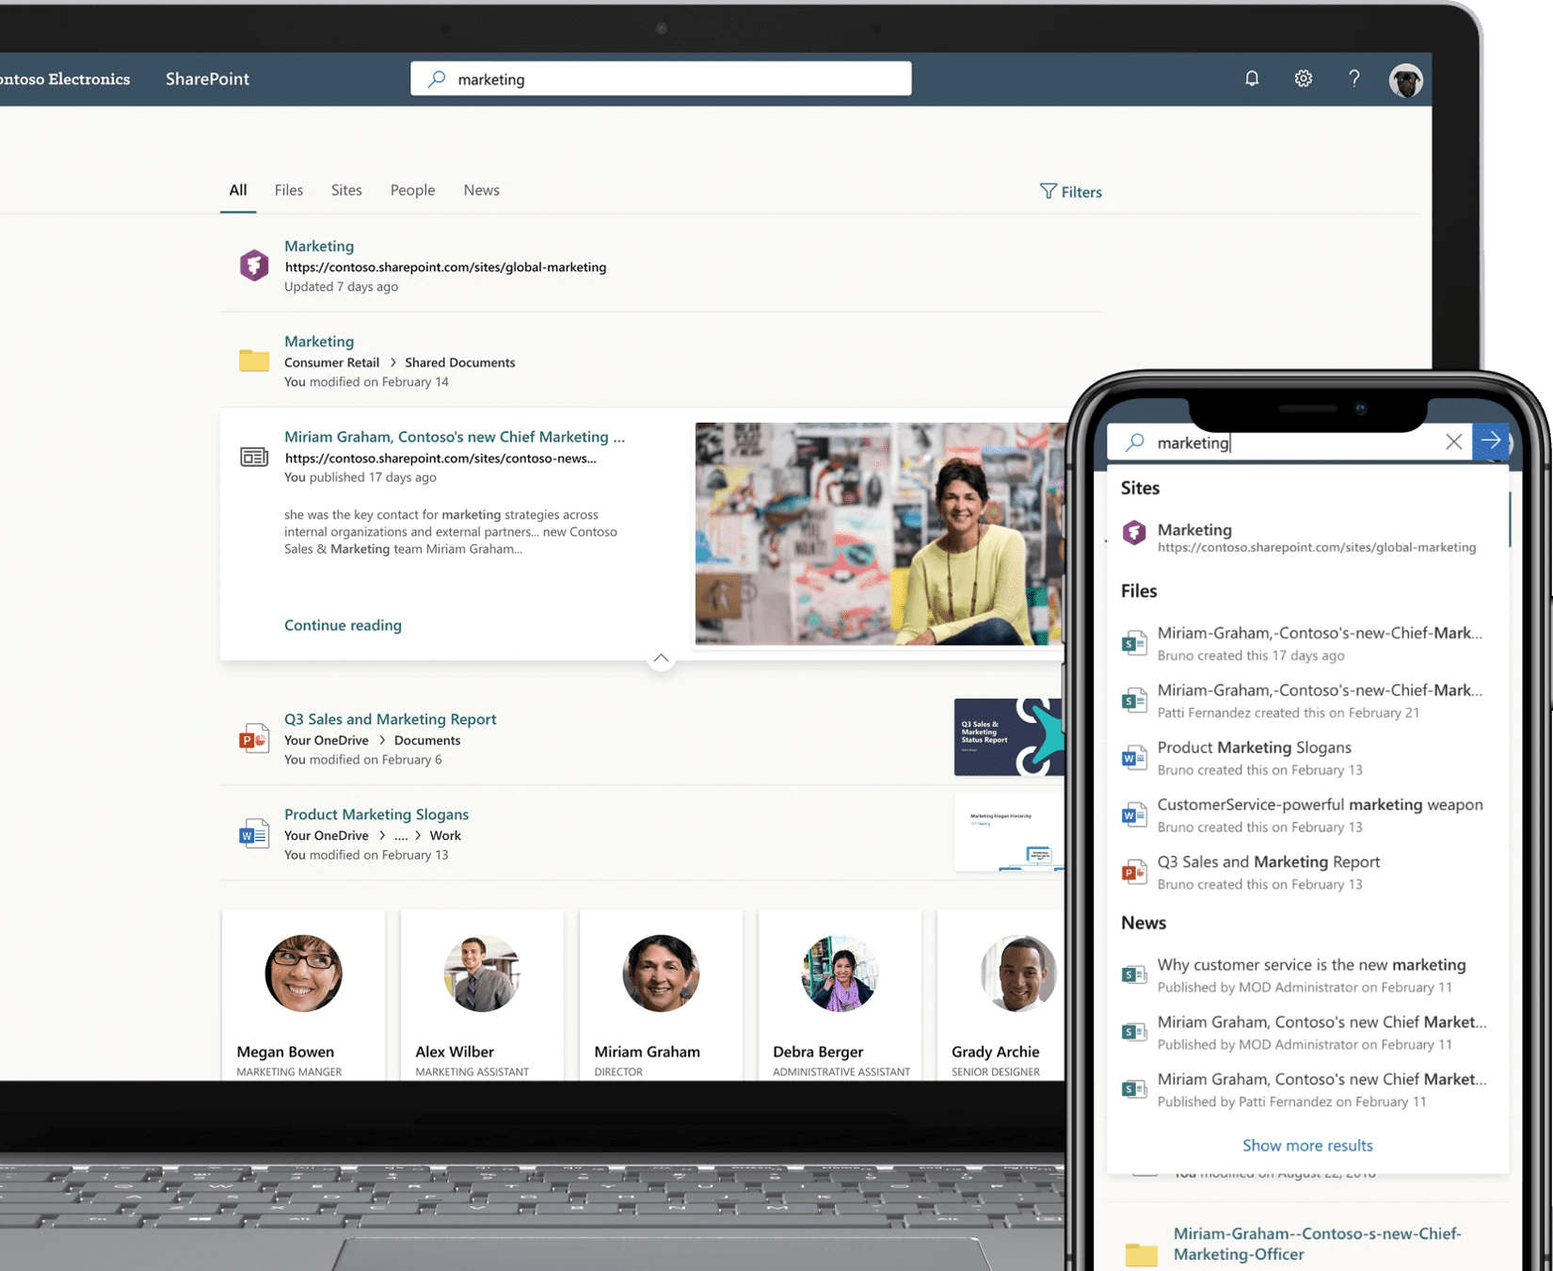This screenshot has height=1271, width=1553.
Task: Click file icon for Bruno created 17 days ago
Action: click(1134, 643)
